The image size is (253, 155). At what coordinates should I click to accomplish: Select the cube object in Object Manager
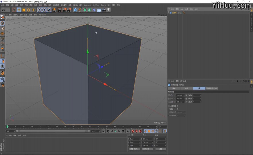tap(174, 13)
